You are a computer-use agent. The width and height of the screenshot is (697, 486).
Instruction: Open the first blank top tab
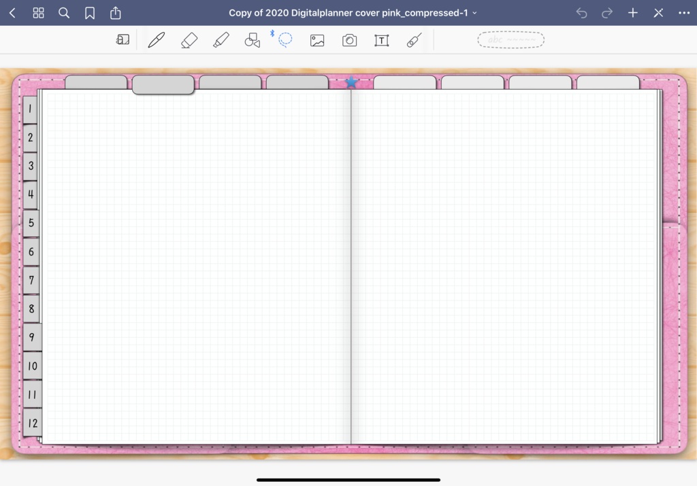pos(96,82)
